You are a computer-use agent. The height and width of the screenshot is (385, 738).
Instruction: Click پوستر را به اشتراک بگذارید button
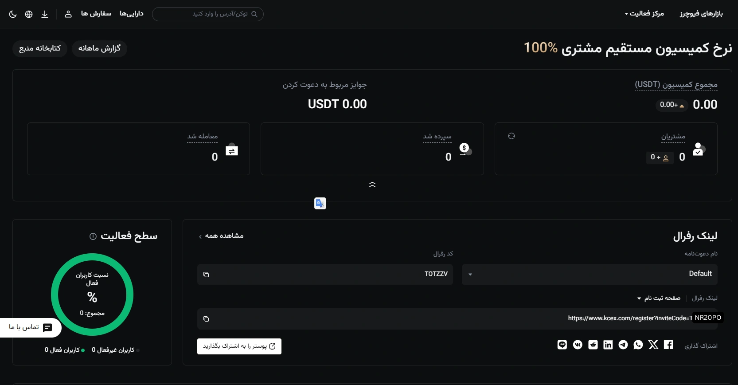click(239, 346)
